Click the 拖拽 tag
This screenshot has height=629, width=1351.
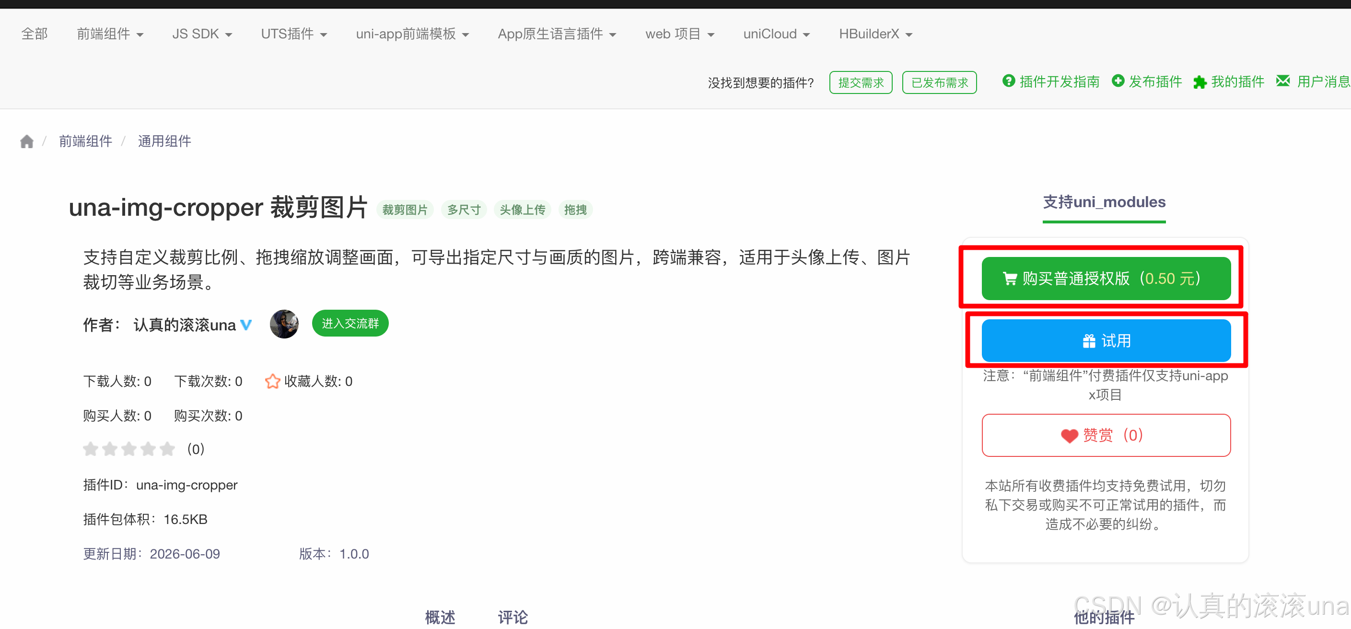point(575,210)
